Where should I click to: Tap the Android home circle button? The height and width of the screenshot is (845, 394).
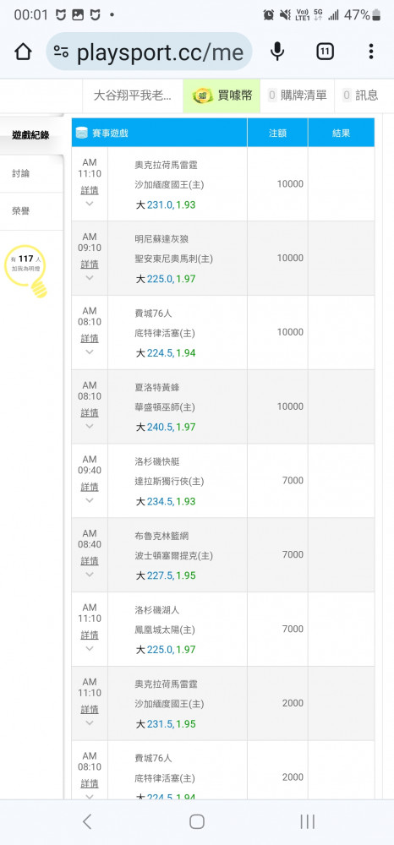point(197,821)
